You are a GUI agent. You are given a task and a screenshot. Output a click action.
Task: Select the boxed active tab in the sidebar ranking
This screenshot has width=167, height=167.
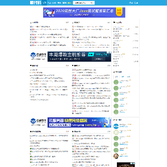(x=116, y=77)
